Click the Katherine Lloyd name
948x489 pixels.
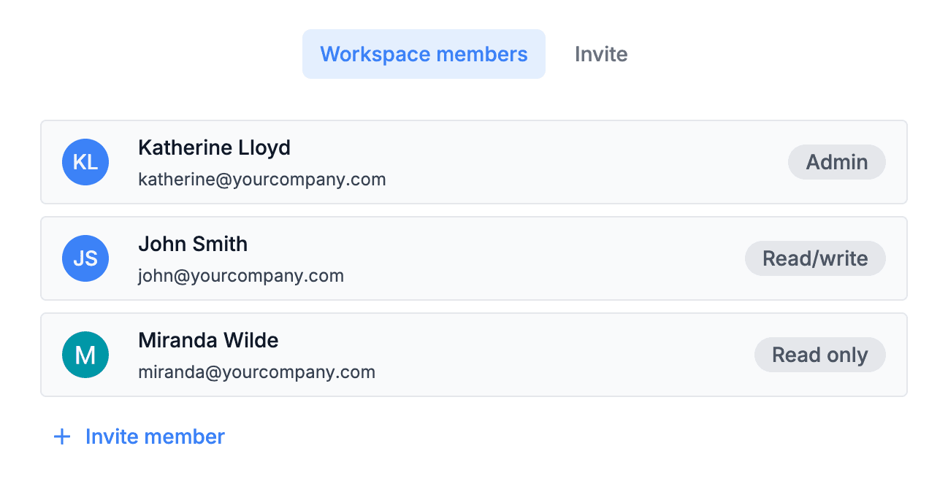214,147
